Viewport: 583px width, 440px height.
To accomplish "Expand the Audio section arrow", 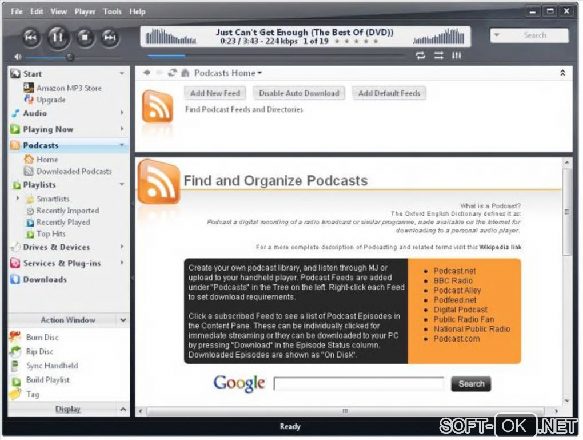I will tap(122, 112).
